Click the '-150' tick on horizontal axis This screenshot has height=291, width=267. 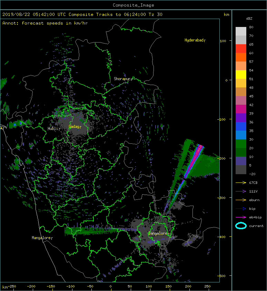pyautogui.click(x=51, y=287)
